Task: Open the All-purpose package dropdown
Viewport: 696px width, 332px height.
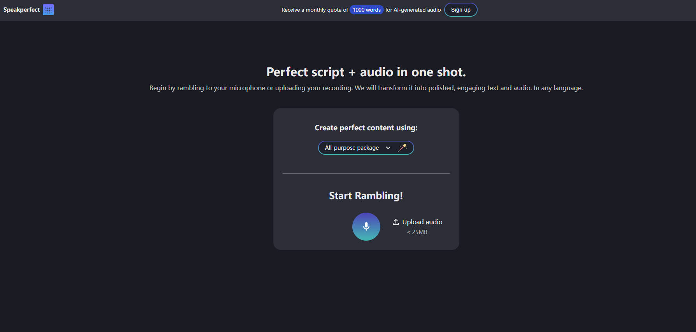Action: 352,148
